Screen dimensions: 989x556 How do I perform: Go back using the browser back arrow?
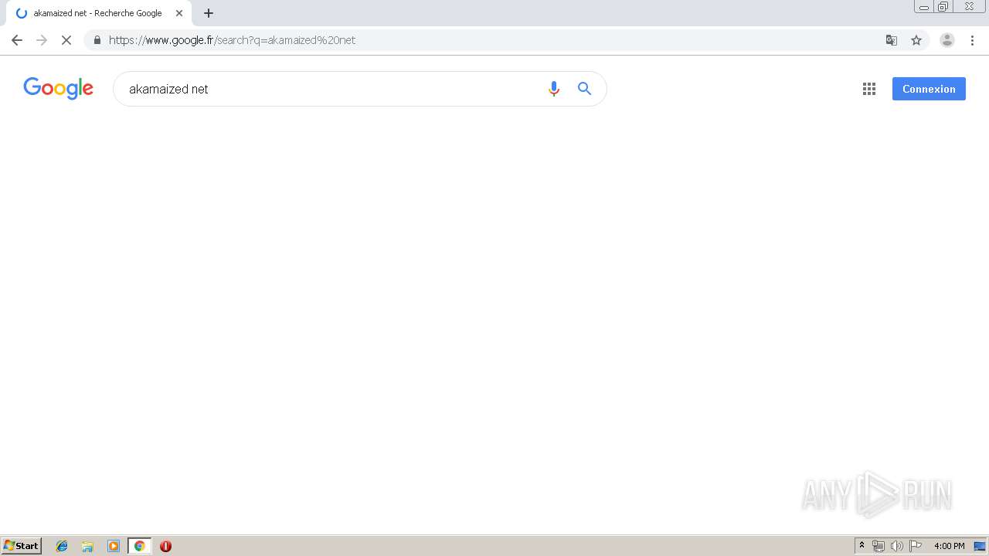click(17, 40)
